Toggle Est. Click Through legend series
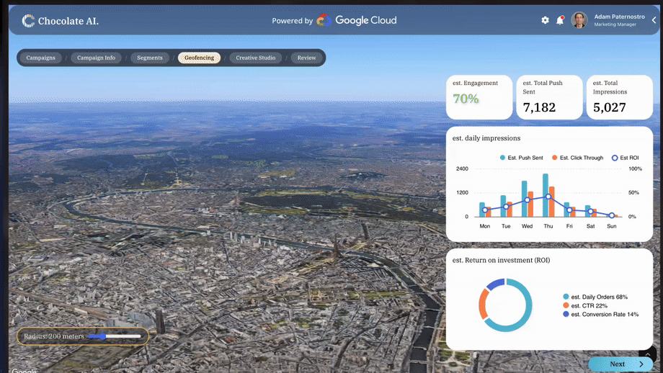This screenshot has height=373, width=663. pos(577,158)
